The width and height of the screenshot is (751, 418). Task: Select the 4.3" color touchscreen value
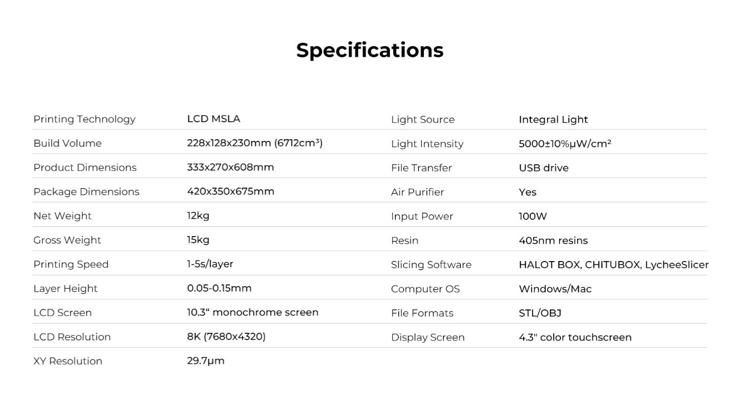click(x=575, y=337)
